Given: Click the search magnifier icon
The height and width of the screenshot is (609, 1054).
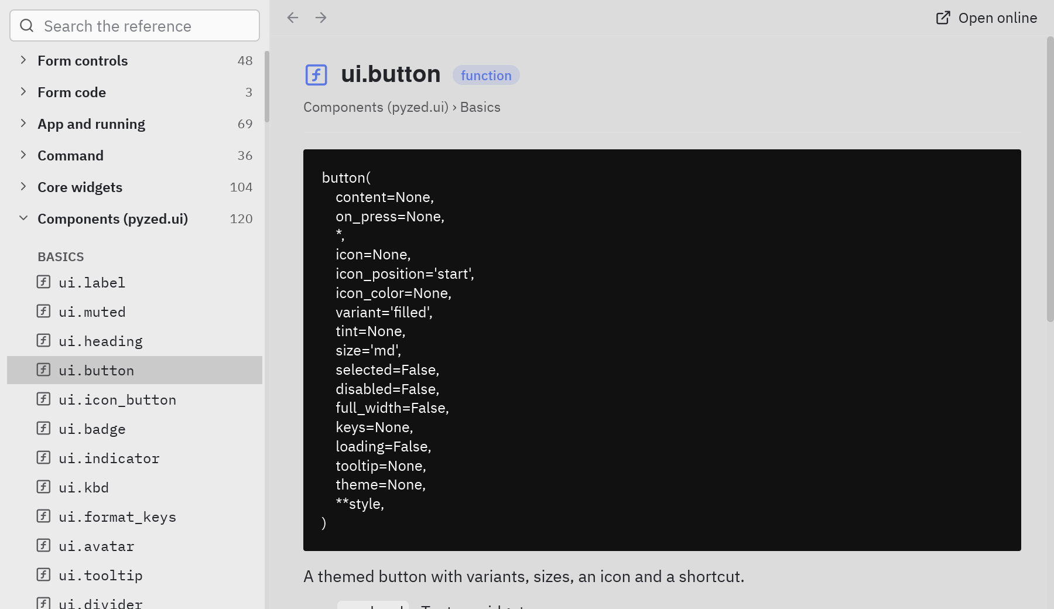Looking at the screenshot, I should pyautogui.click(x=27, y=25).
